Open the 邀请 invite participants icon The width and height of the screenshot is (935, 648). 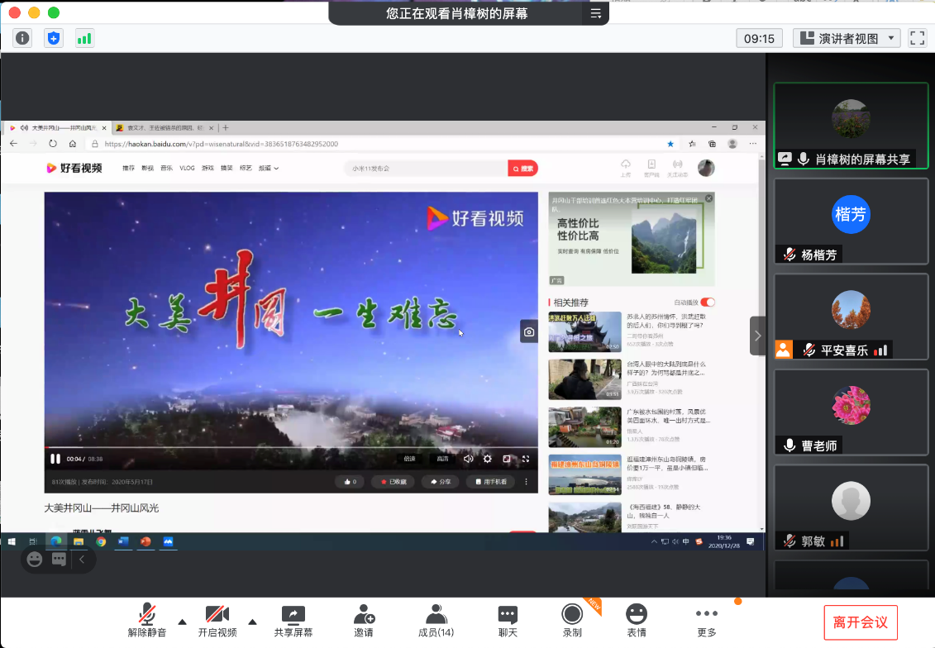[x=364, y=621]
